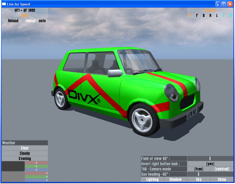This screenshot has height=184, width=235.
Task: Click the Invert right button look label
Action: (164, 164)
